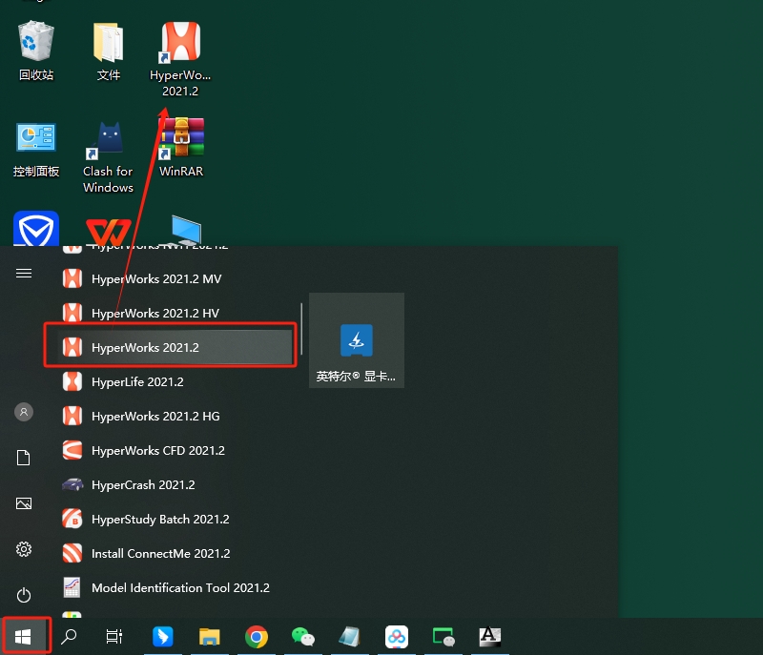Open the 英特尔 显卡 pinned tile
The height and width of the screenshot is (655, 763).
tap(357, 340)
